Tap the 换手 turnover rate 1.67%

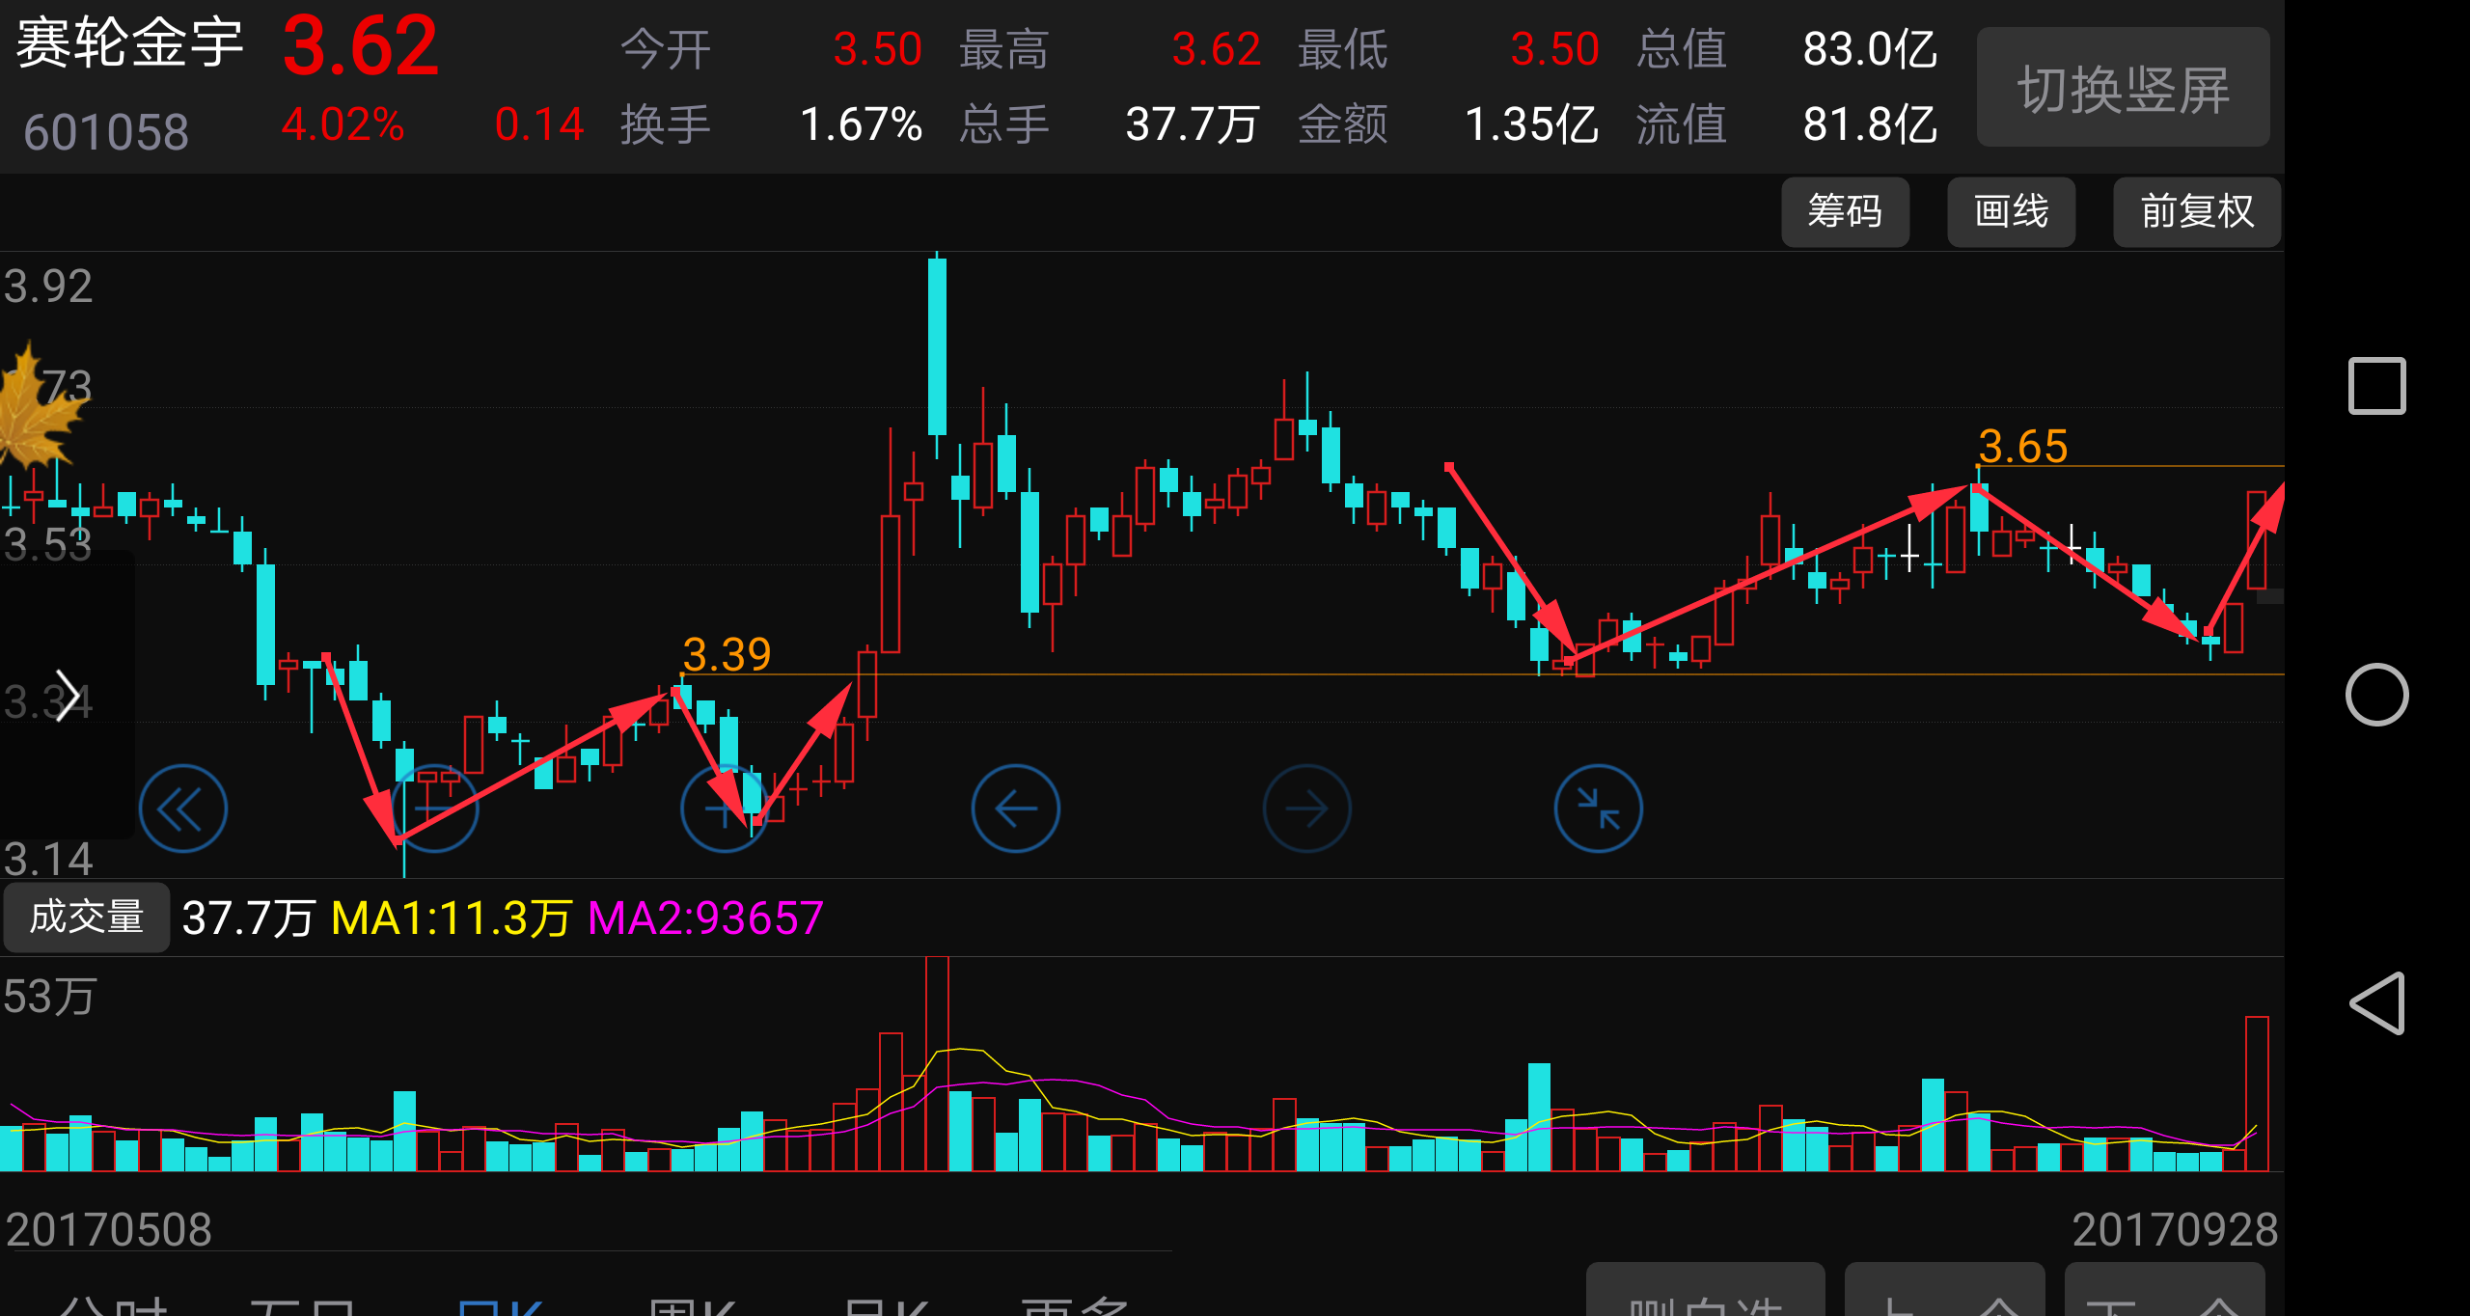tap(861, 124)
